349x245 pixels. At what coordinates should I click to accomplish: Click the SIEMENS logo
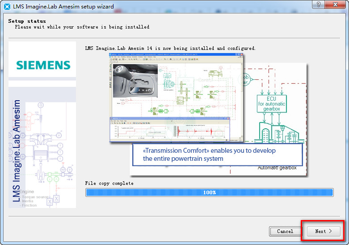pyautogui.click(x=43, y=65)
